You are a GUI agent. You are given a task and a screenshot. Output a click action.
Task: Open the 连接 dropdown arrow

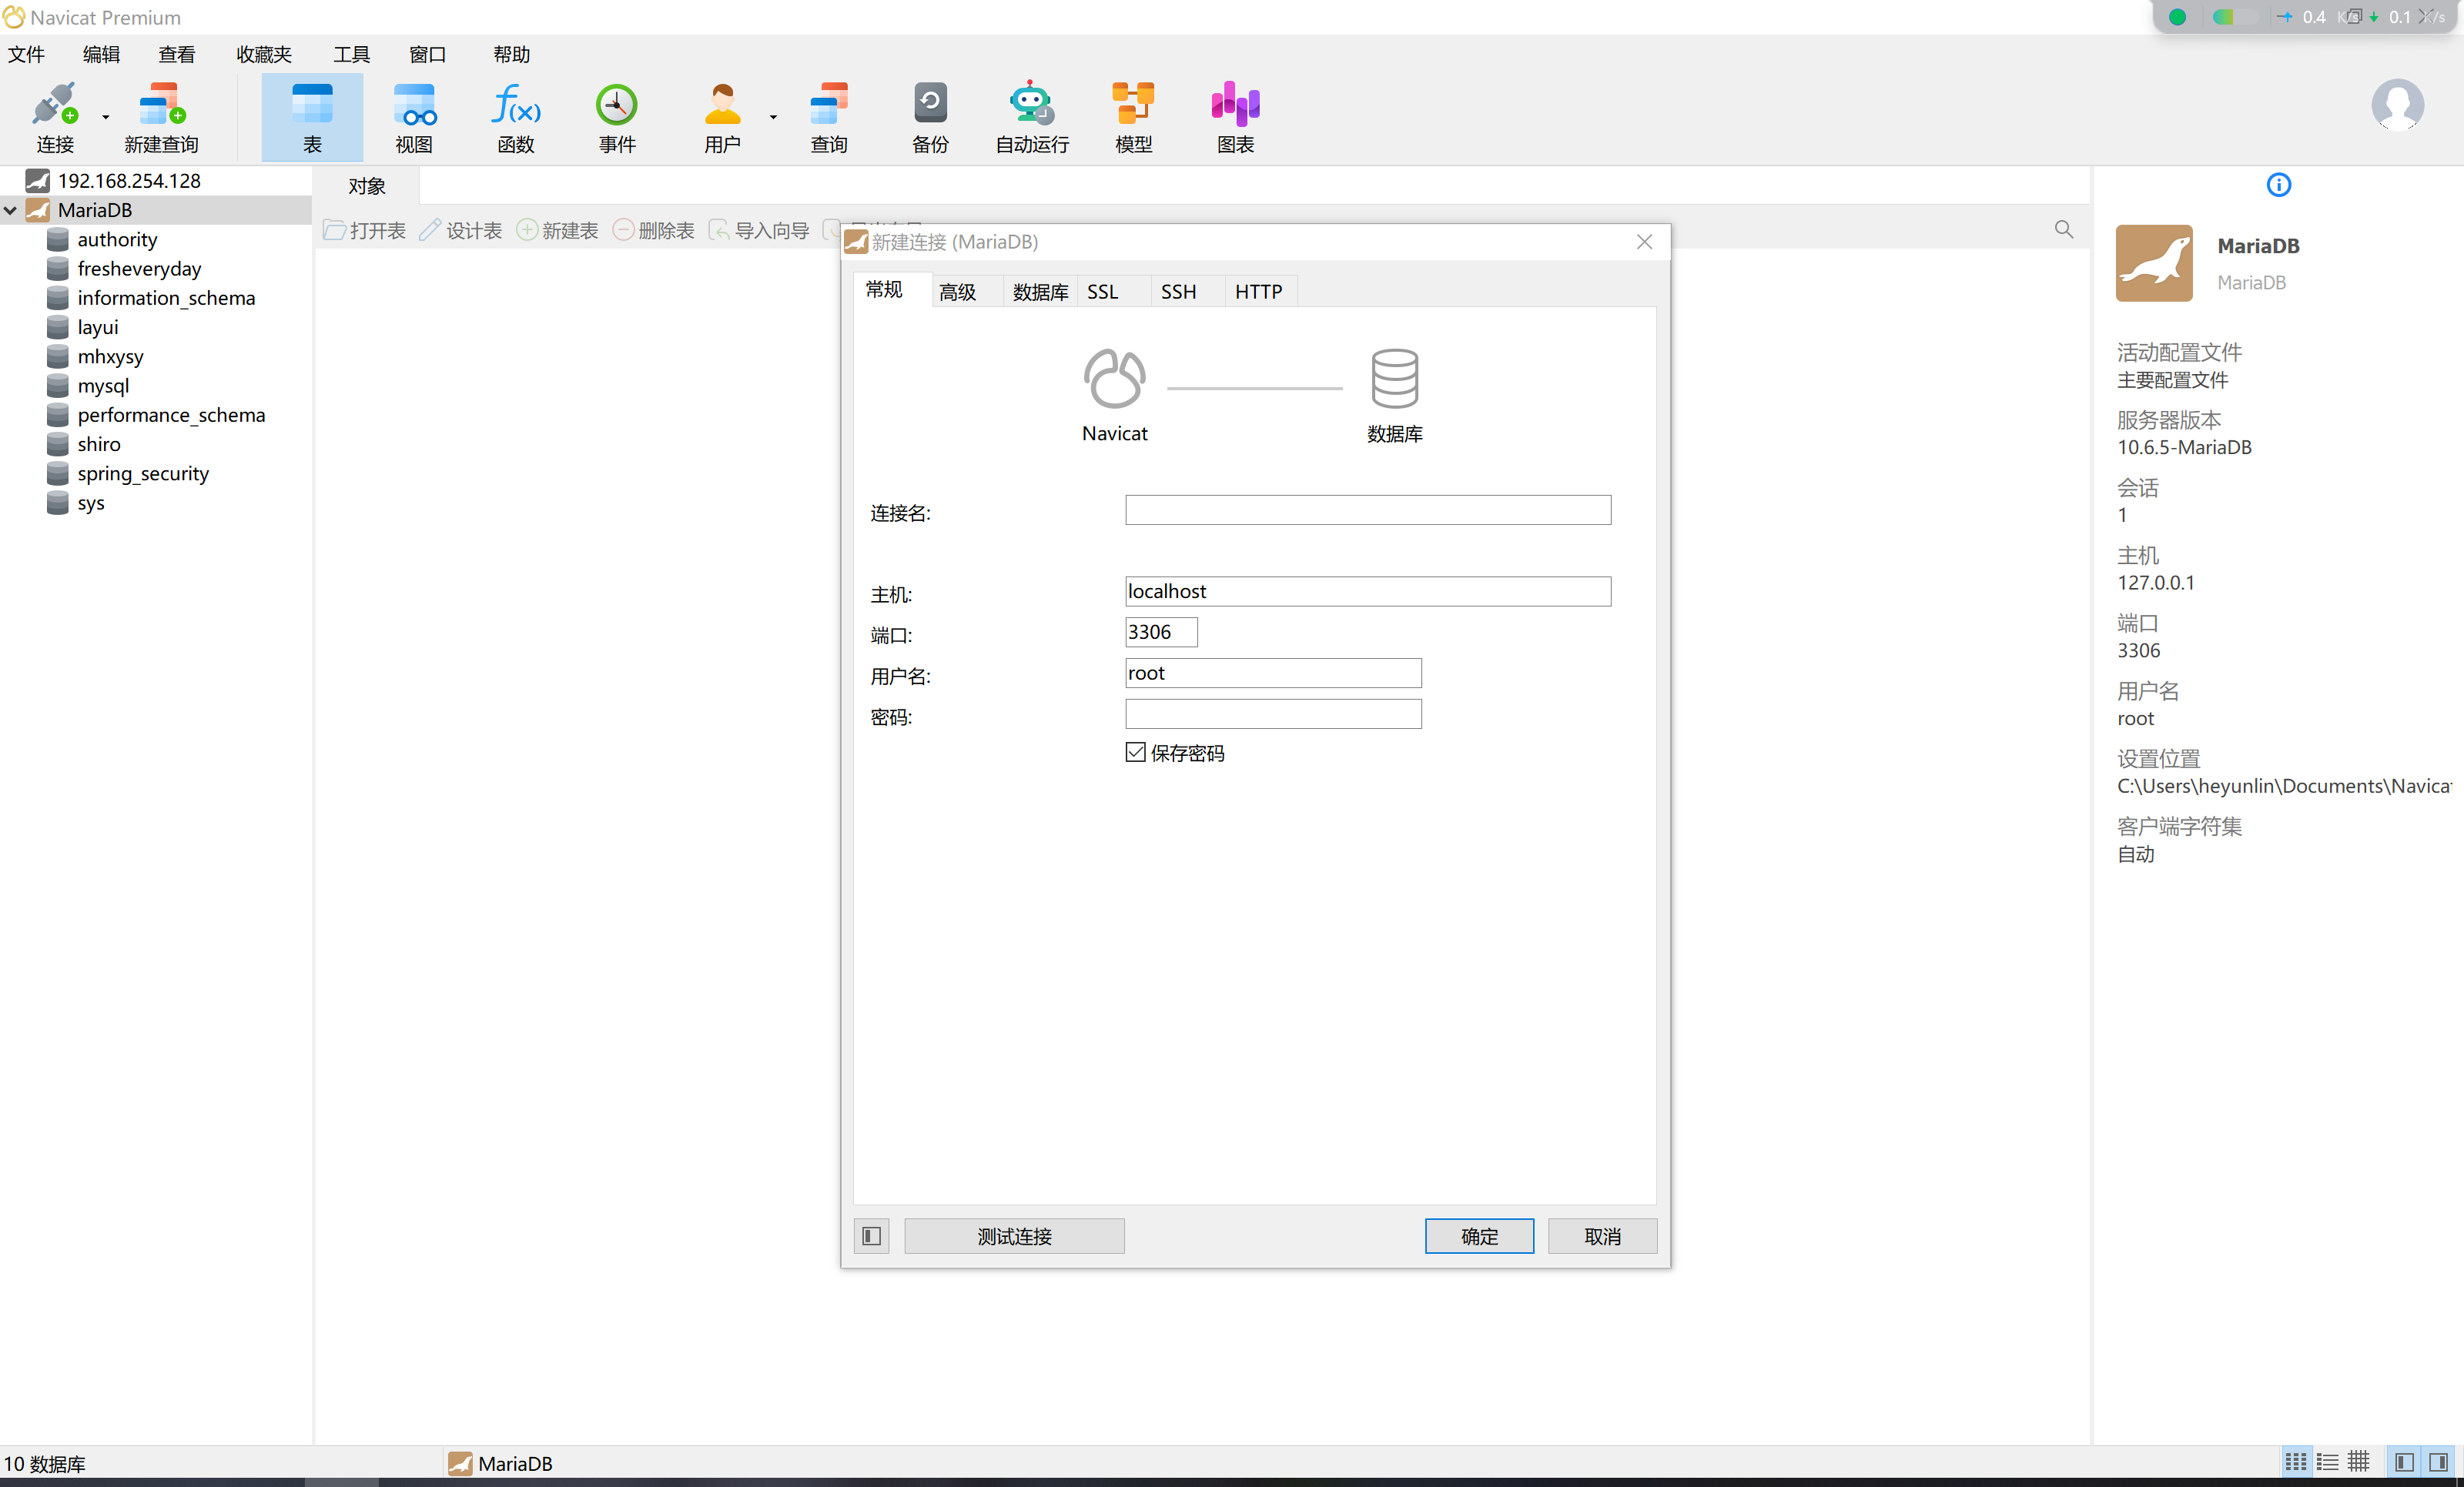[x=106, y=118]
